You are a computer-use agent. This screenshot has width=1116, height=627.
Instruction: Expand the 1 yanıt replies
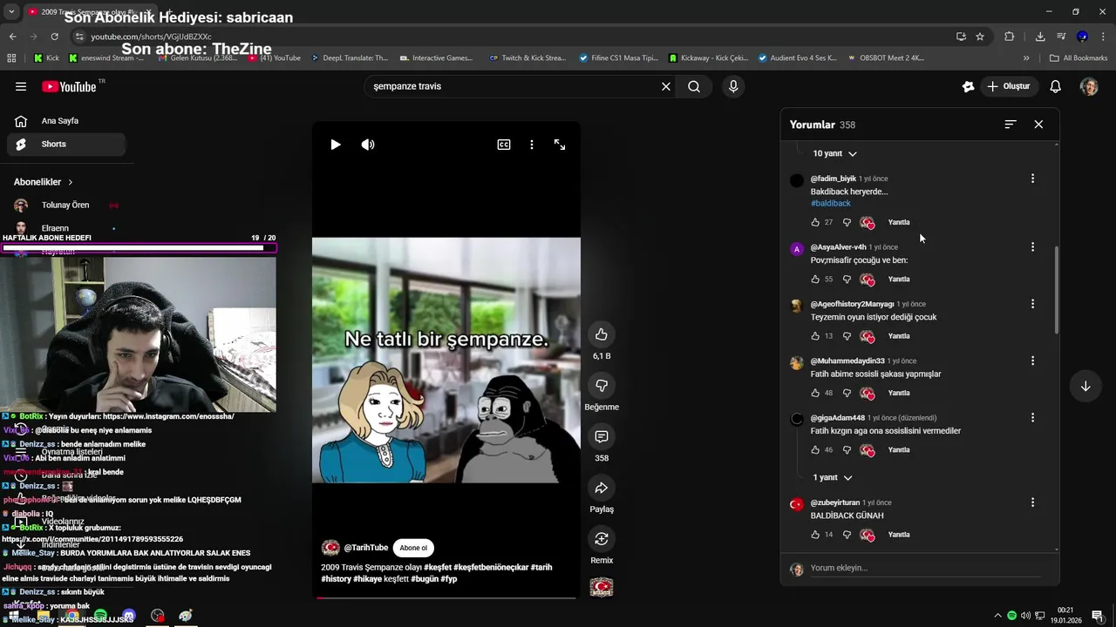833,477
